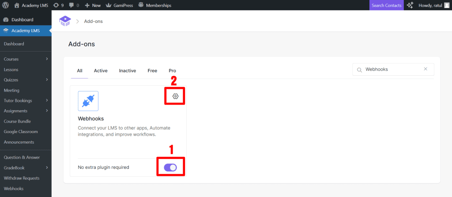Screen dimensions: 452x197
Task: Click the user avatar in the admin bar
Action: tap(447, 5)
